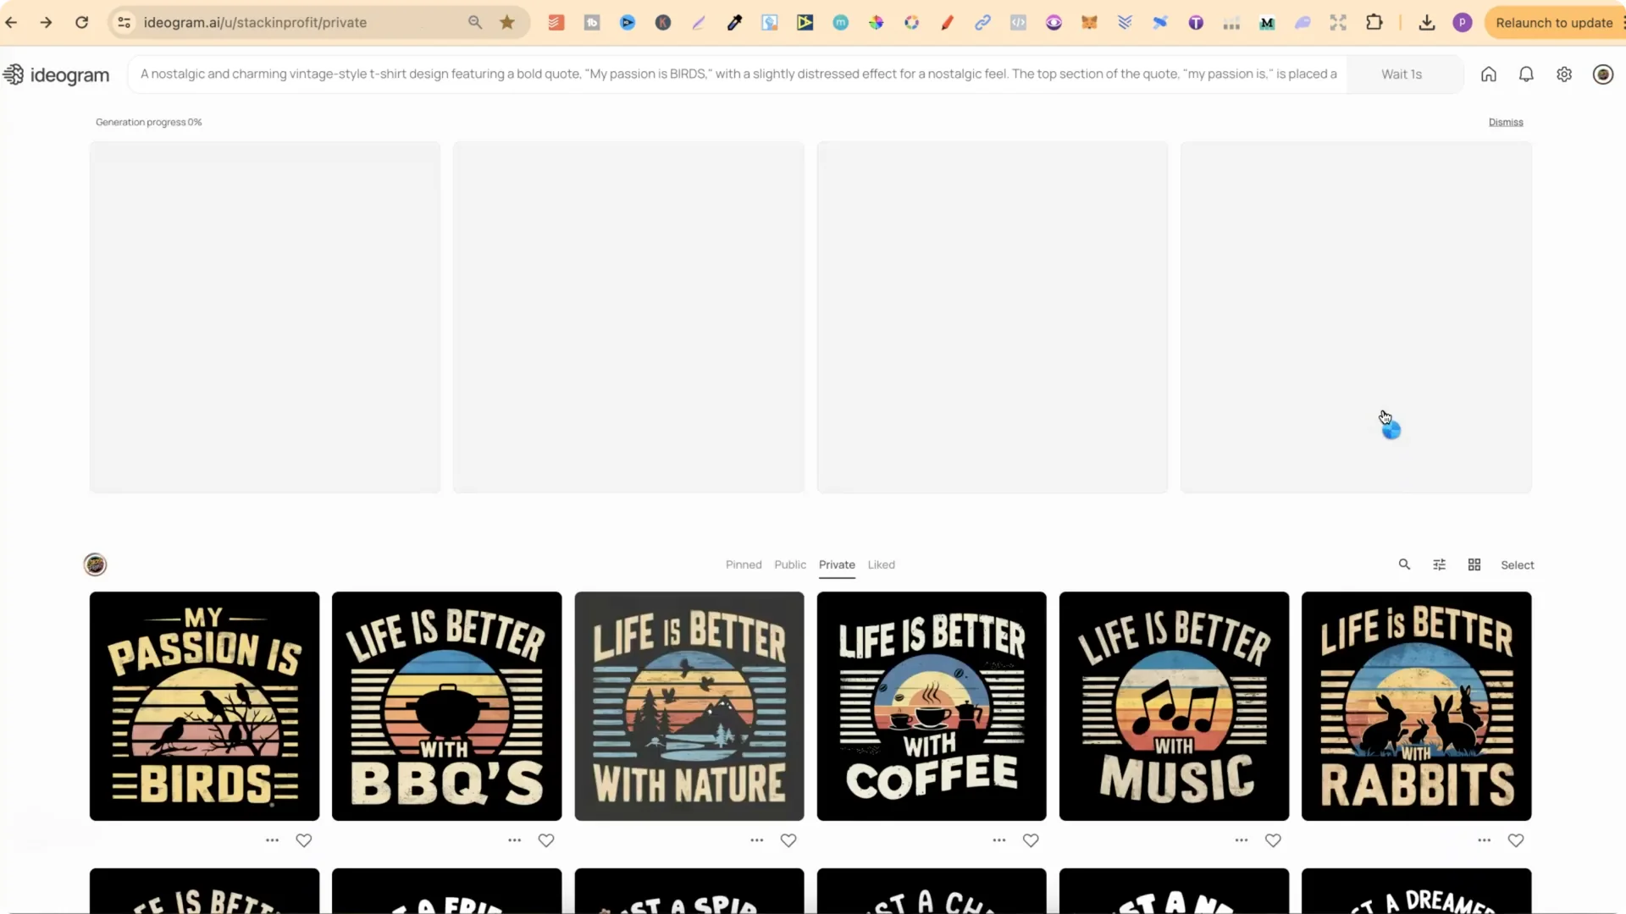This screenshot has height=914, width=1626.
Task: Open the gallery filter sliders icon
Action: (1439, 564)
